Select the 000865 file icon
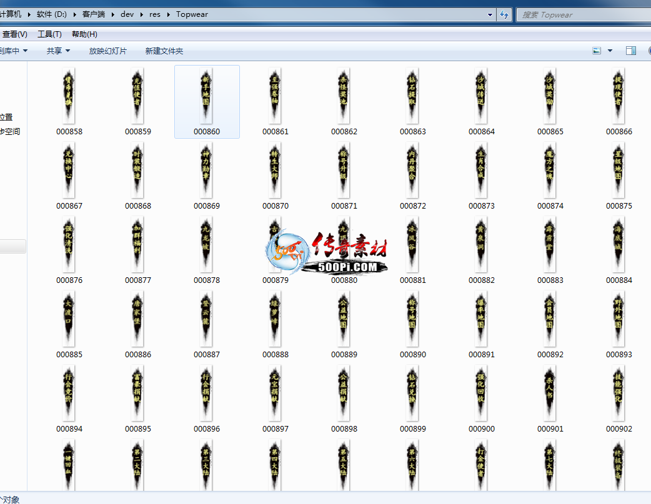Viewport: 651px width, 504px height. click(550, 96)
